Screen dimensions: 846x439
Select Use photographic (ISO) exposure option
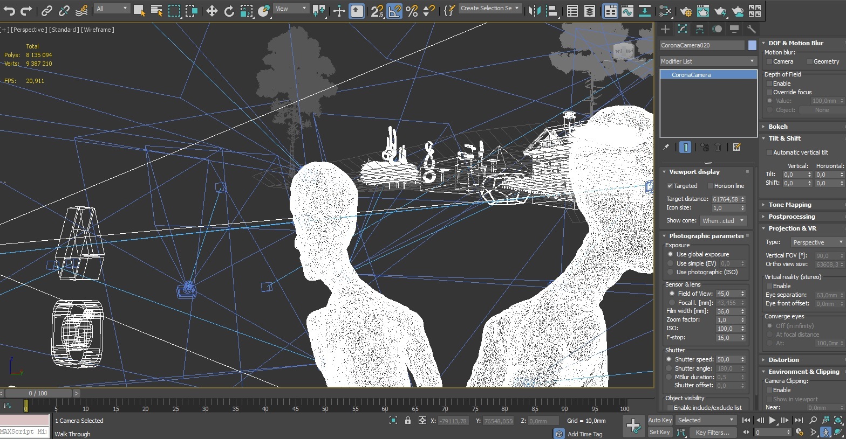coord(671,272)
